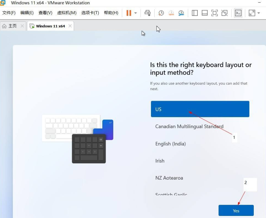This screenshot has height=218, width=266.
Task: Switch to the 主页 home tab
Action: [10, 26]
